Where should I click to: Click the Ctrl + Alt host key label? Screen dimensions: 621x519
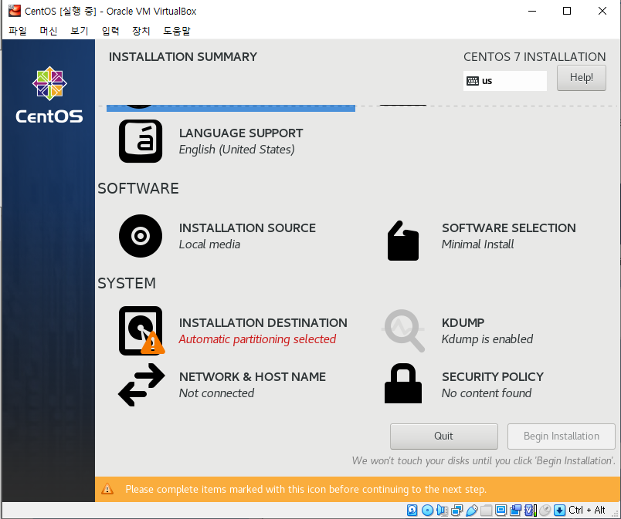tap(586, 510)
